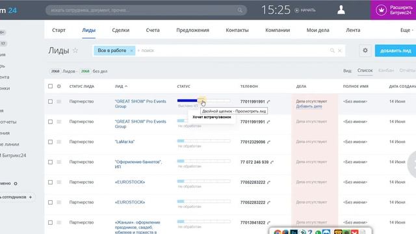Click settings gear beside sidebar меню
The image size is (416, 234).
pyautogui.click(x=16, y=183)
